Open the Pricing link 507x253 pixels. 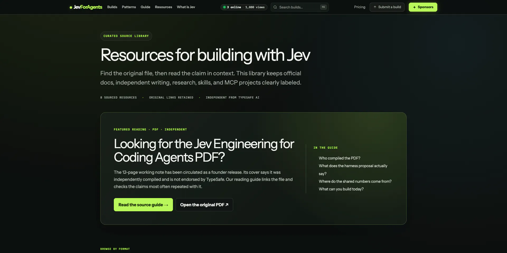click(360, 7)
